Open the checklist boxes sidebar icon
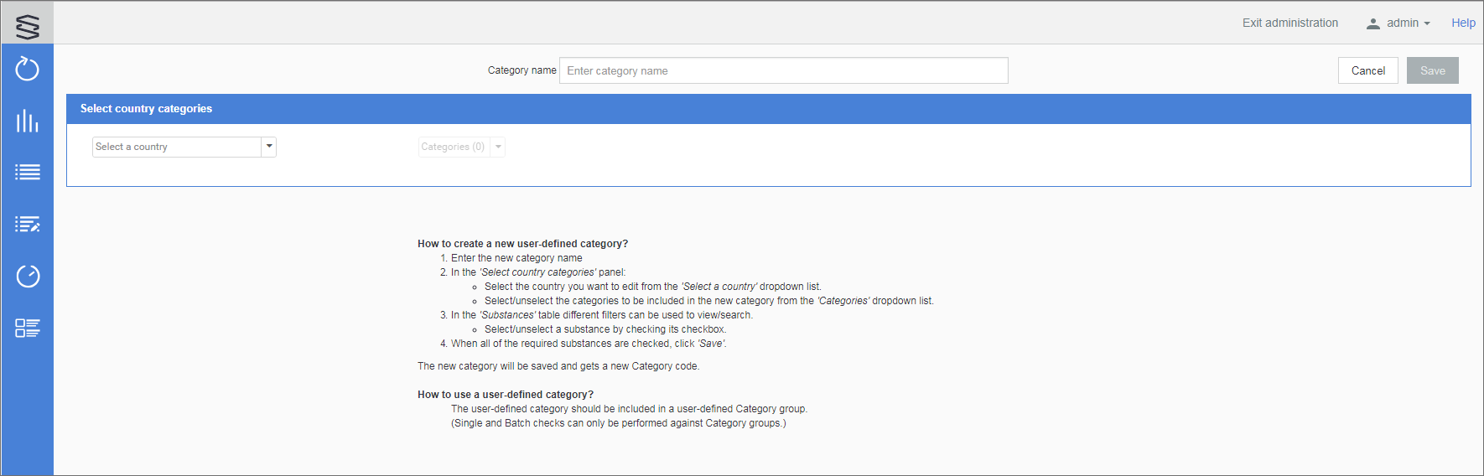 point(28,328)
